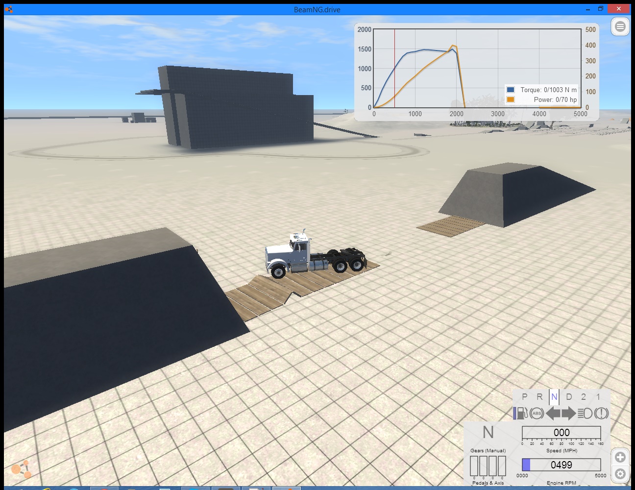This screenshot has width=635, height=490.
Task: Click the rightmost pedal axis bar
Action: click(x=502, y=466)
